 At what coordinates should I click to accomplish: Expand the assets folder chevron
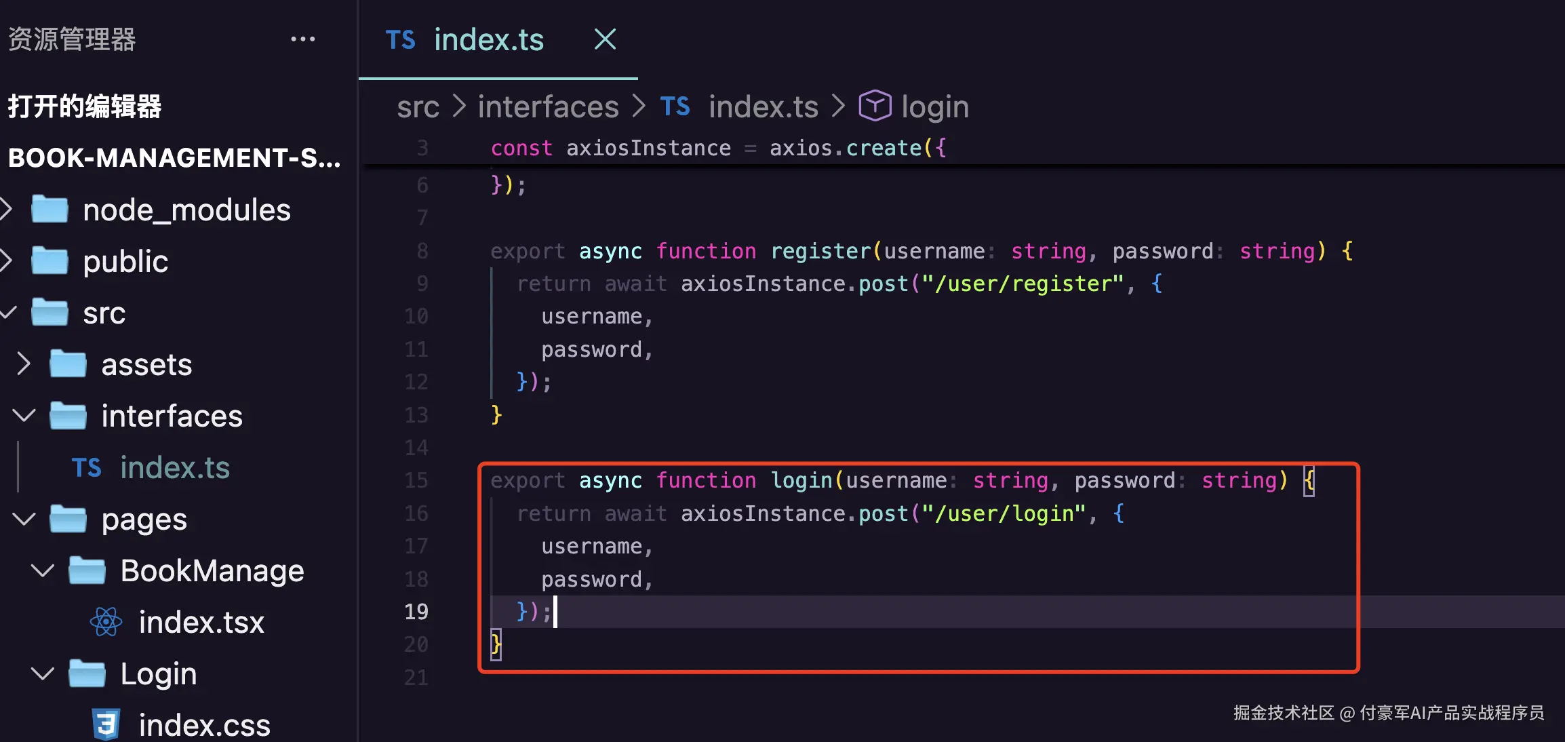point(24,364)
